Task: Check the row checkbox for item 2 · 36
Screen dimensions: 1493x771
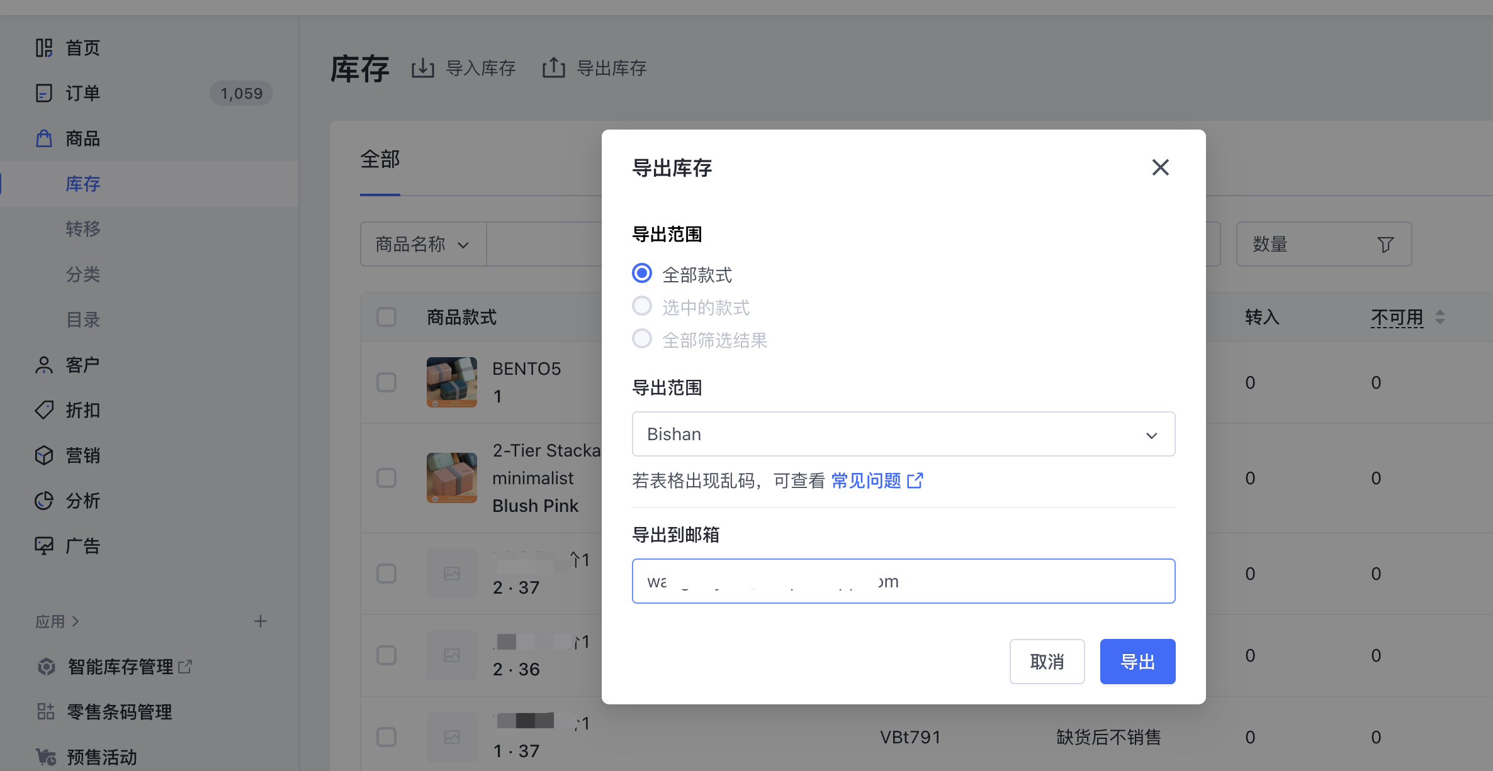Action: (x=386, y=655)
